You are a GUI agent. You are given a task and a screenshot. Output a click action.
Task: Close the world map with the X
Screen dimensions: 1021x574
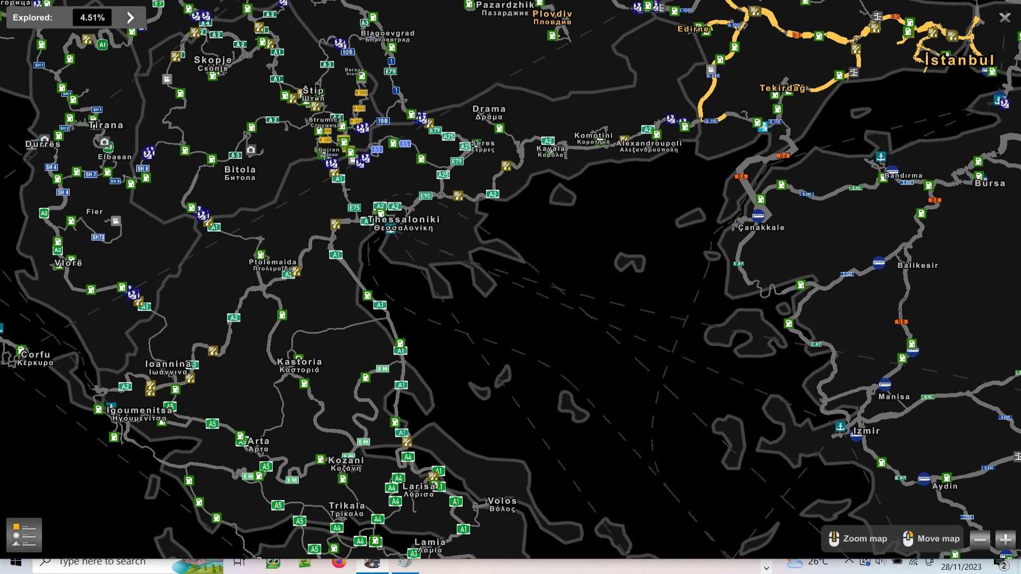pyautogui.click(x=1004, y=18)
